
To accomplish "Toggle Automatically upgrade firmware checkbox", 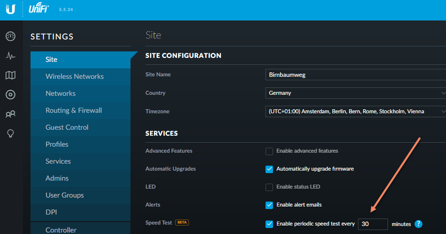I will [269, 169].
